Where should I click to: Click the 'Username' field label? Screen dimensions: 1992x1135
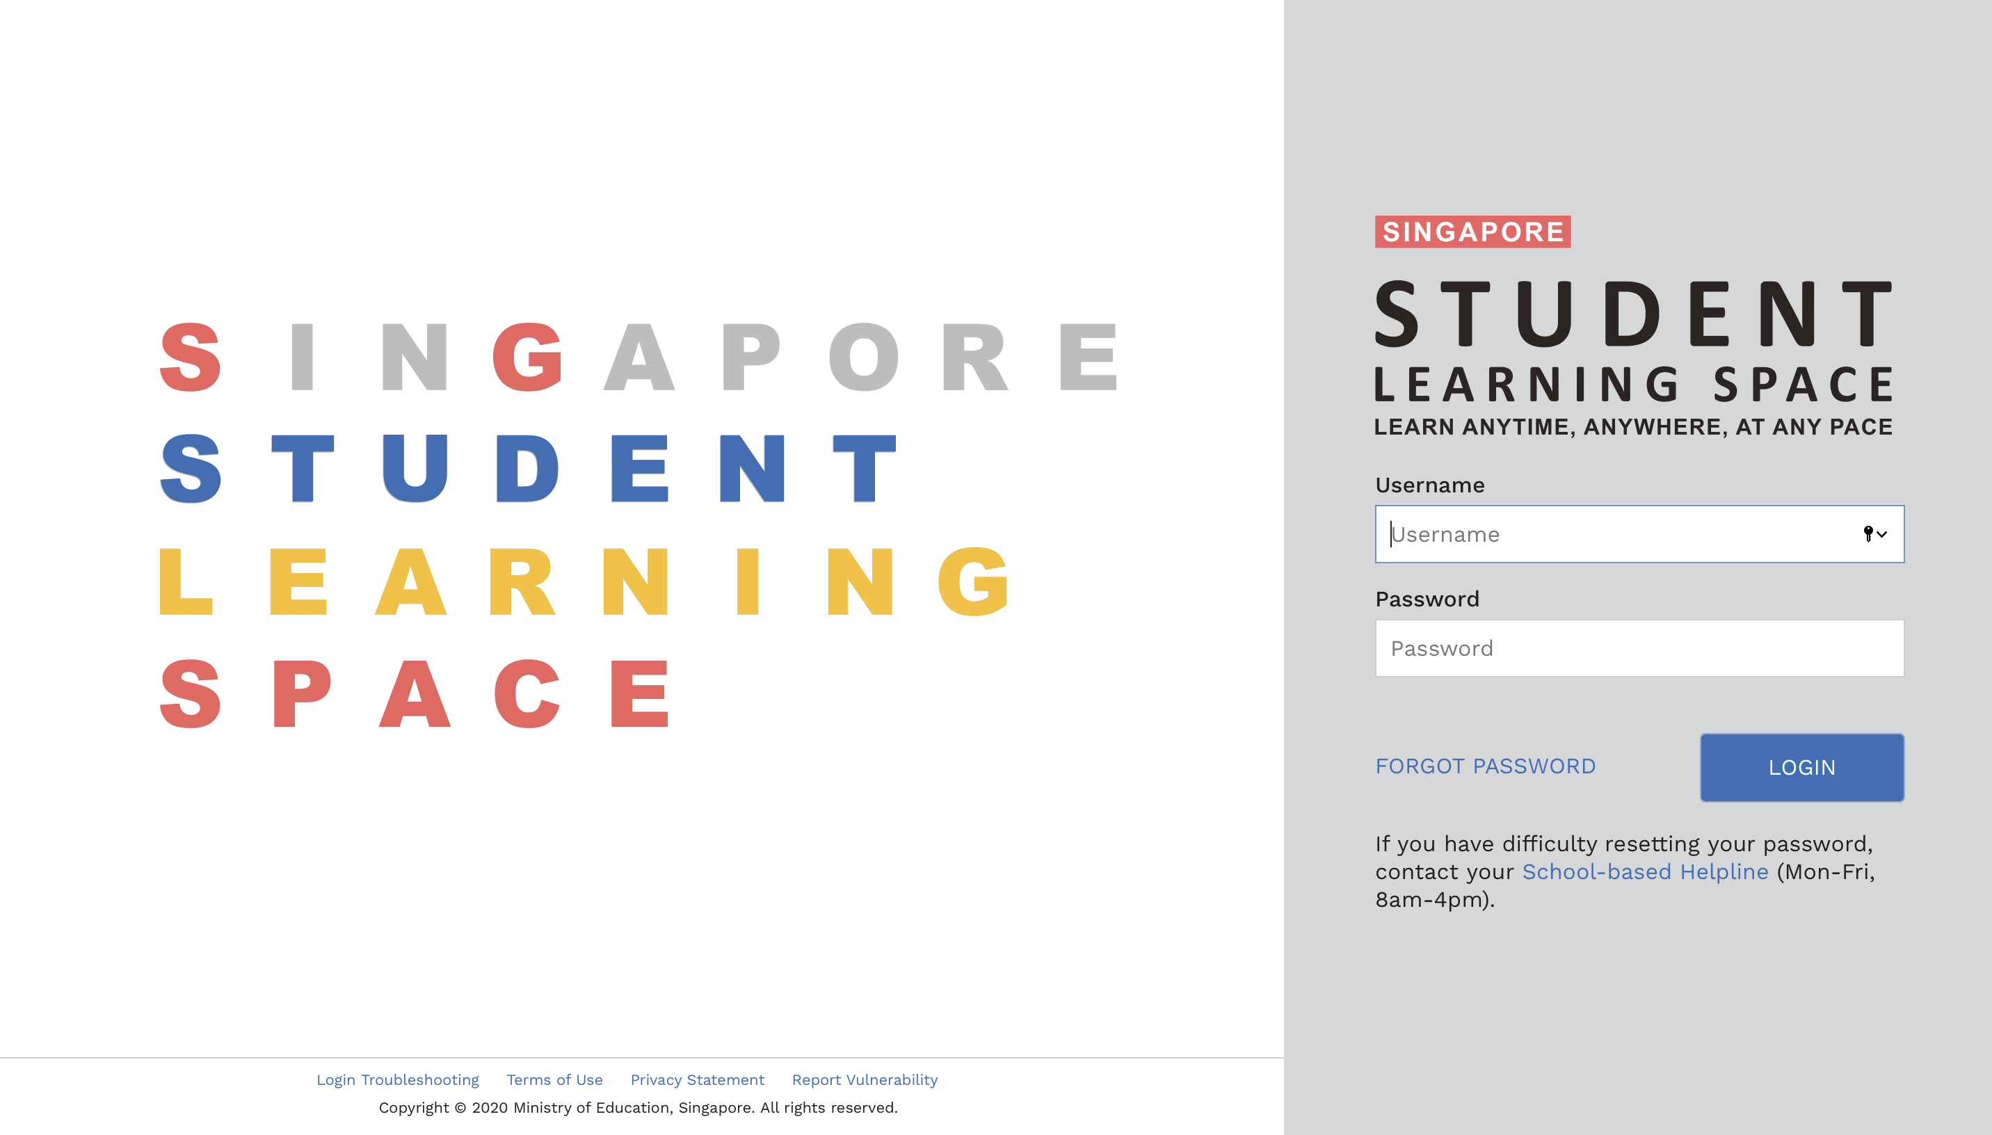pos(1430,485)
